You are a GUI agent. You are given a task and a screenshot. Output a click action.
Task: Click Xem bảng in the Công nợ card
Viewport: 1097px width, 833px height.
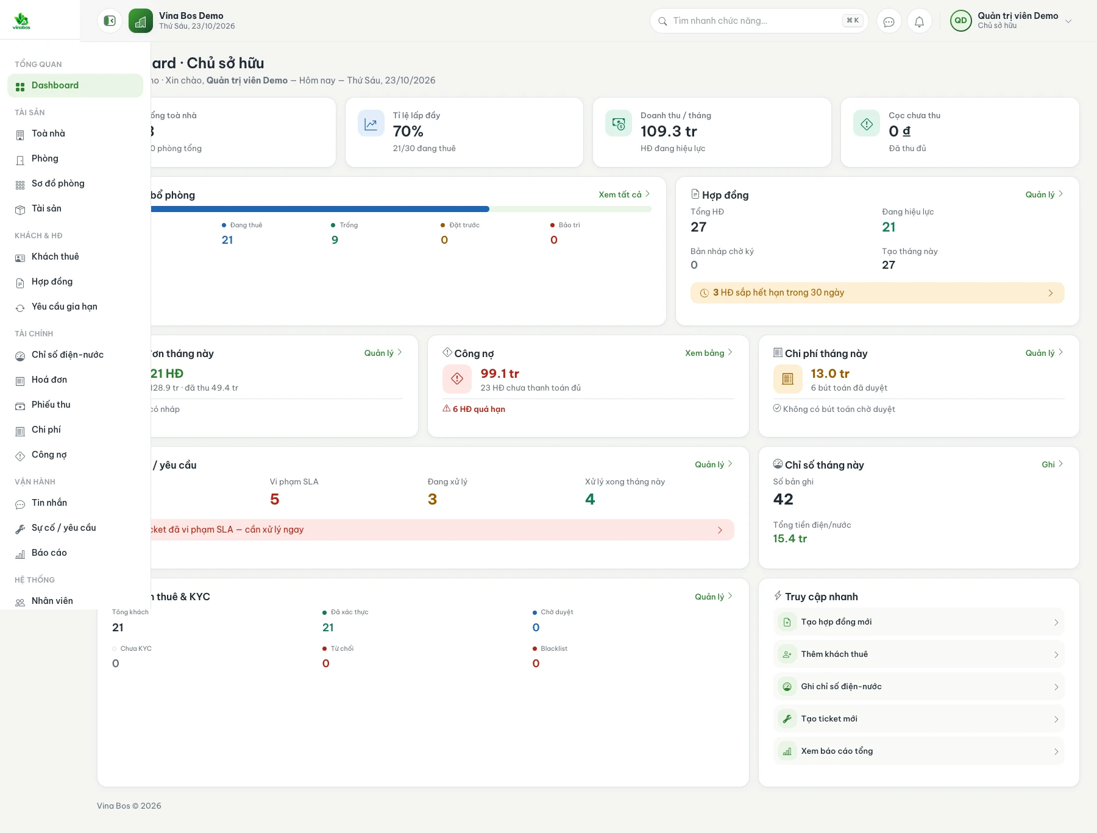tap(708, 353)
